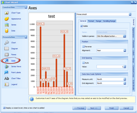Open the Chart Titles Ab icon

(7, 78)
